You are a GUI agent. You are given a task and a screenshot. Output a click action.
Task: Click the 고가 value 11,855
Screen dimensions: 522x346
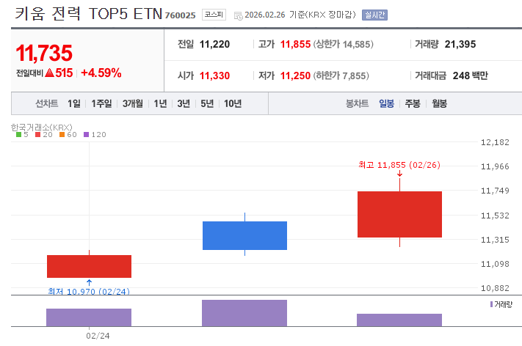pyautogui.click(x=295, y=44)
